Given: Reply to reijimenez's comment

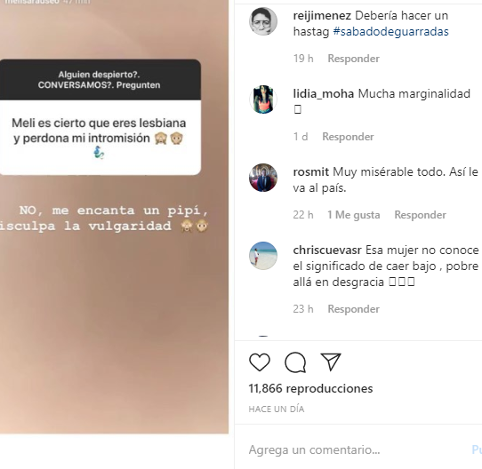Looking at the screenshot, I should pyautogui.click(x=354, y=59).
